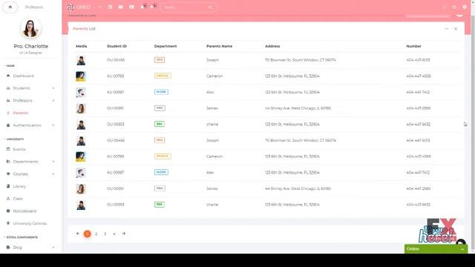Go to pagination page 4
Screen dimensions: 475x267
(114, 234)
